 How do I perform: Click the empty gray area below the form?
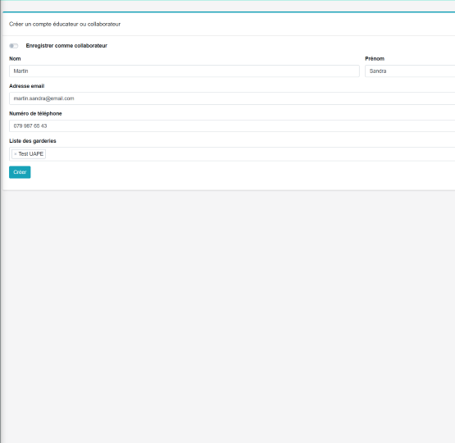pyautogui.click(x=228, y=317)
